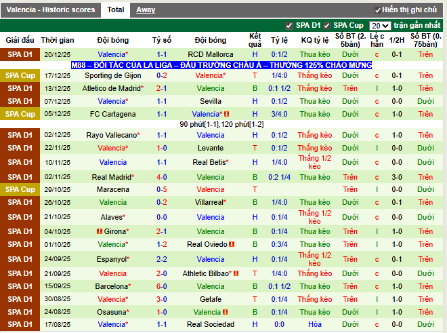
Task: Click red card icon beside Valencia vs Osasuna
Action: pos(225,312)
